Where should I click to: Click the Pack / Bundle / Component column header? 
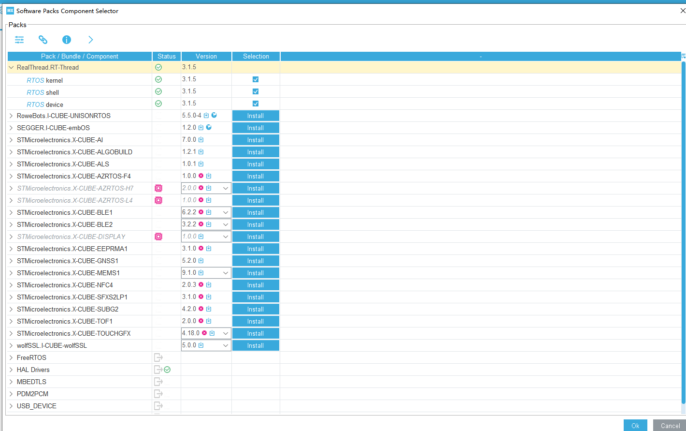[x=80, y=56]
